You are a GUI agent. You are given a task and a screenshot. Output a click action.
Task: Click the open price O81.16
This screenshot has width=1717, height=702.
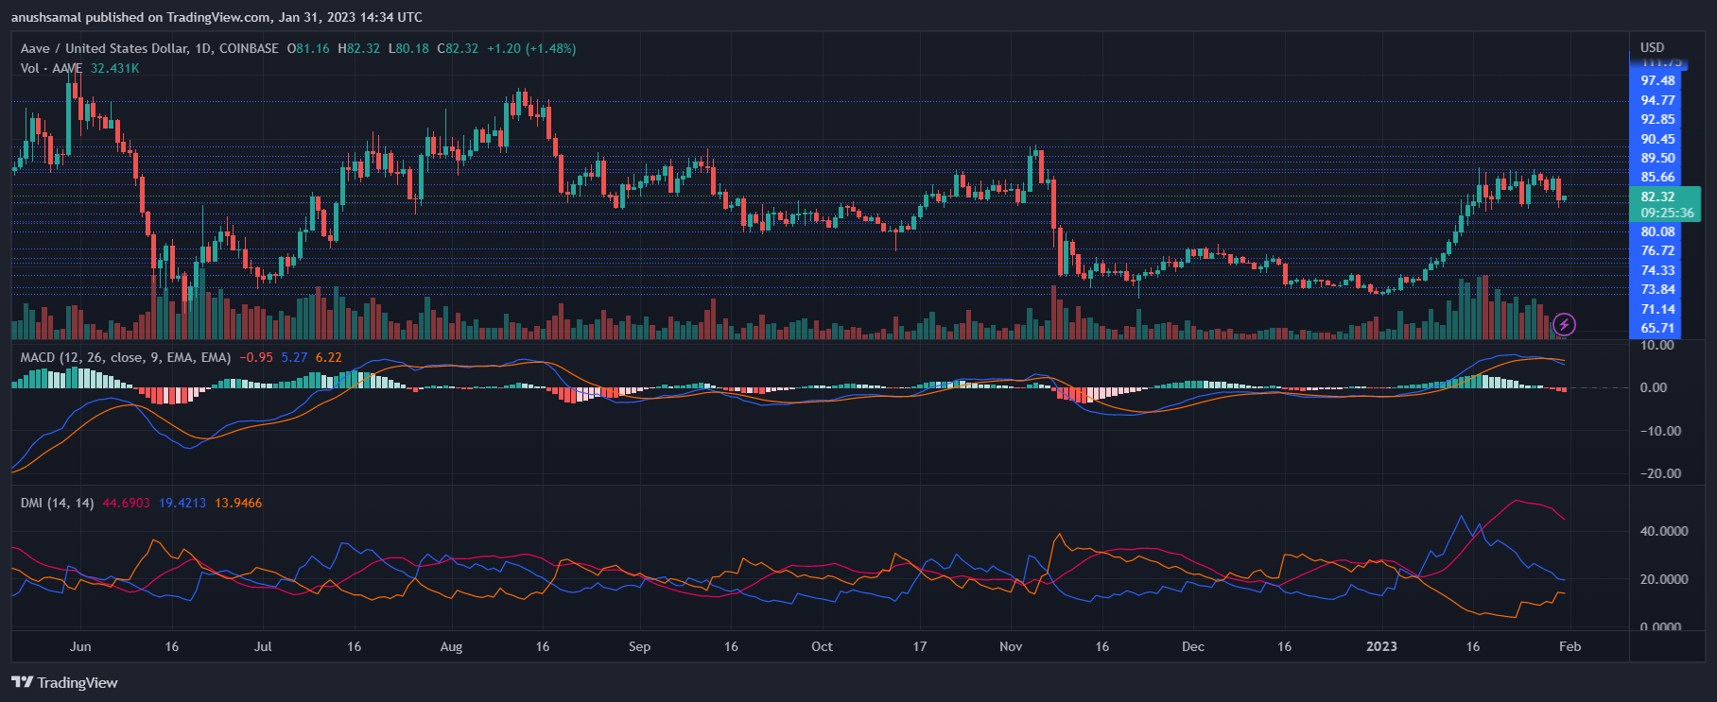pos(308,48)
